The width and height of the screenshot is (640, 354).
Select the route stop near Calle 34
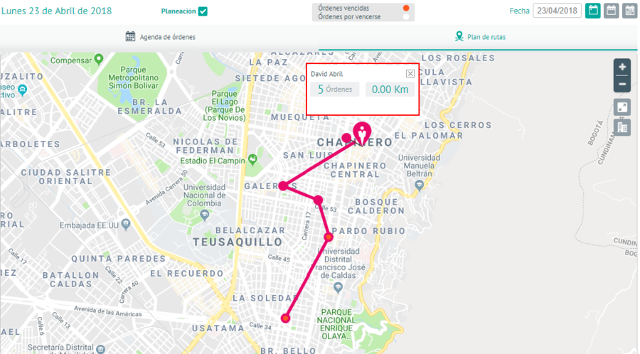[x=285, y=318]
